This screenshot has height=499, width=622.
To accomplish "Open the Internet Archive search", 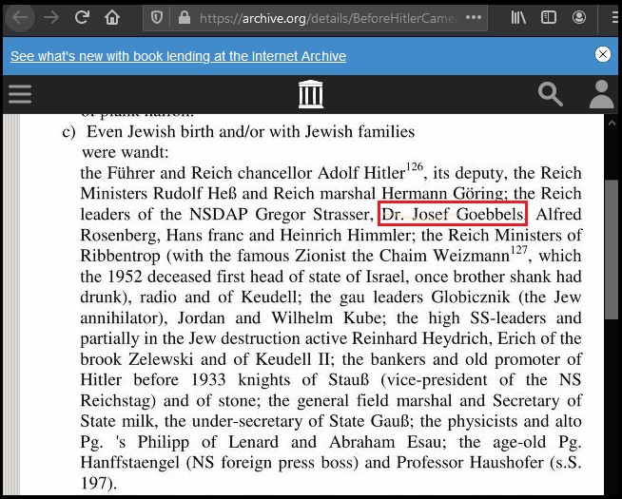I will (551, 94).
